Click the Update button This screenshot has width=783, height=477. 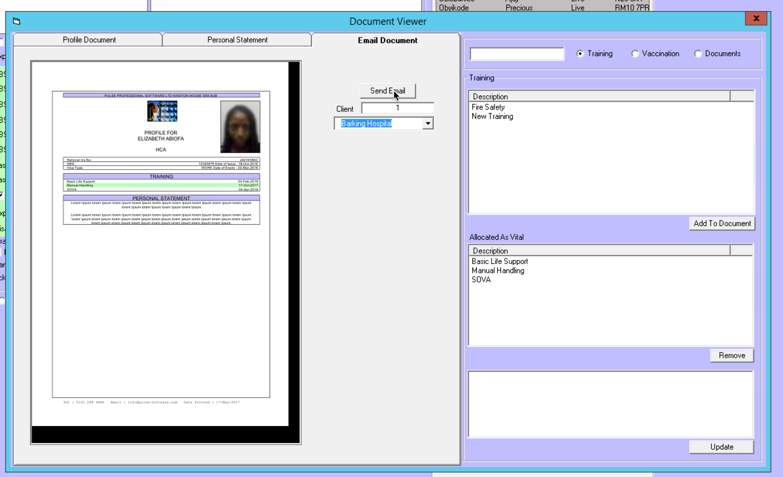pos(721,447)
